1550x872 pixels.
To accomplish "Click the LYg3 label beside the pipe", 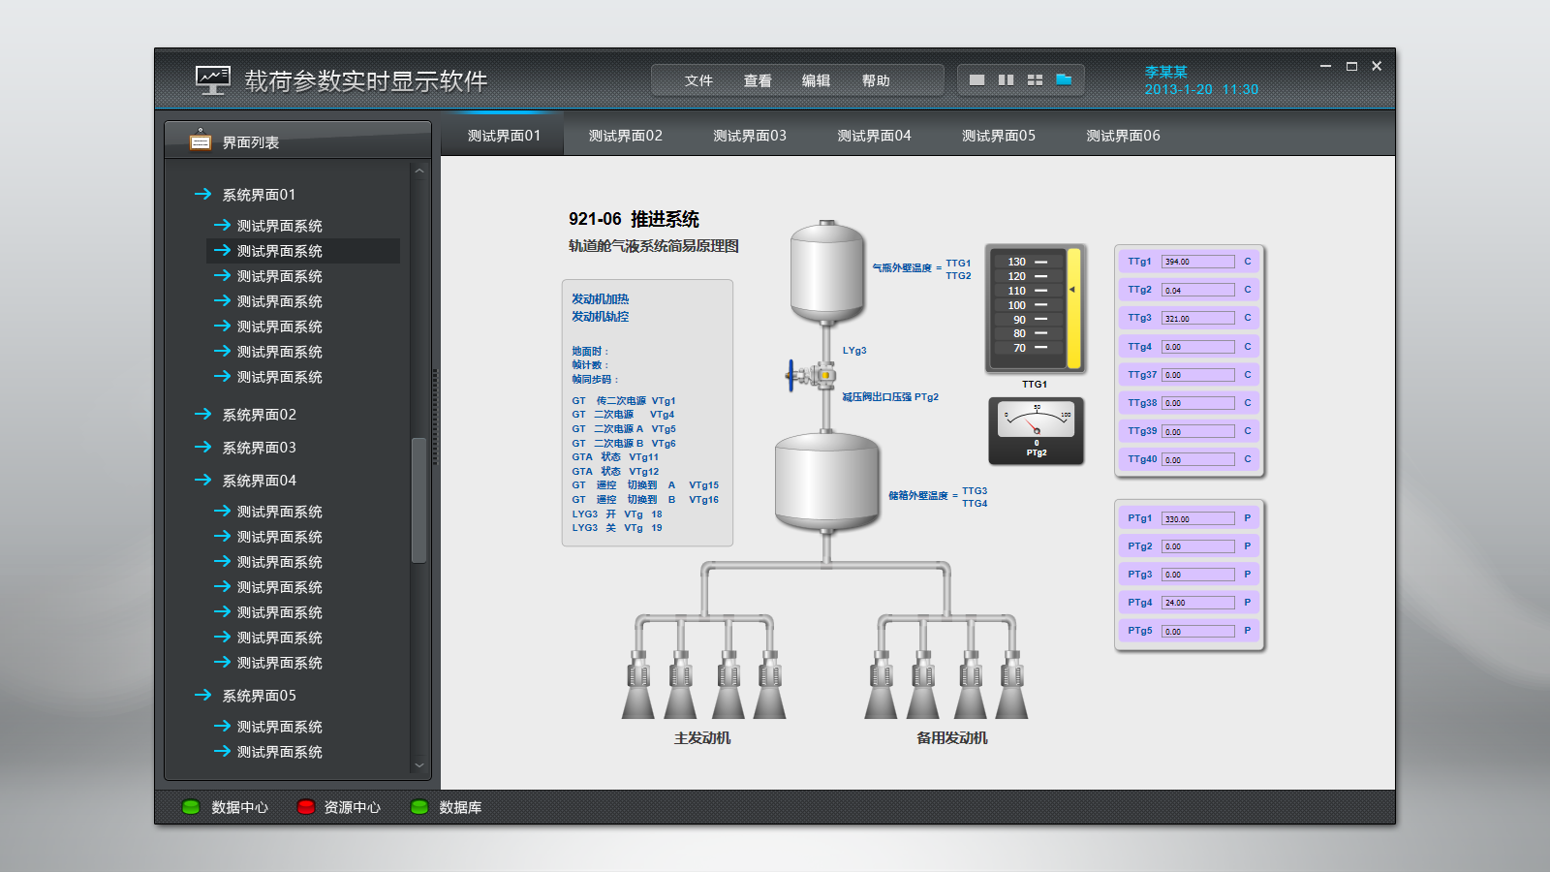I will coord(854,351).
